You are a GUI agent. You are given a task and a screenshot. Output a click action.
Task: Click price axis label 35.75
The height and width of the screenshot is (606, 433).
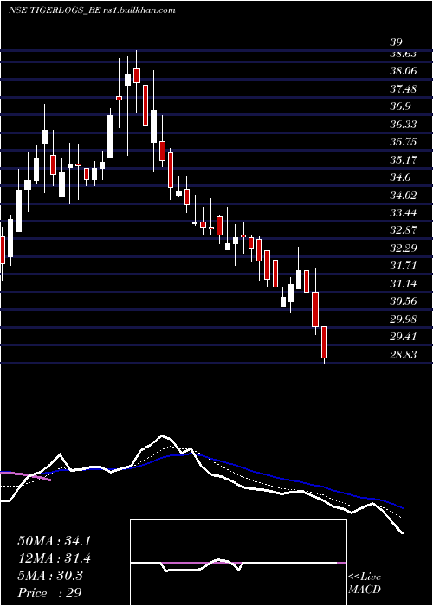(403, 142)
